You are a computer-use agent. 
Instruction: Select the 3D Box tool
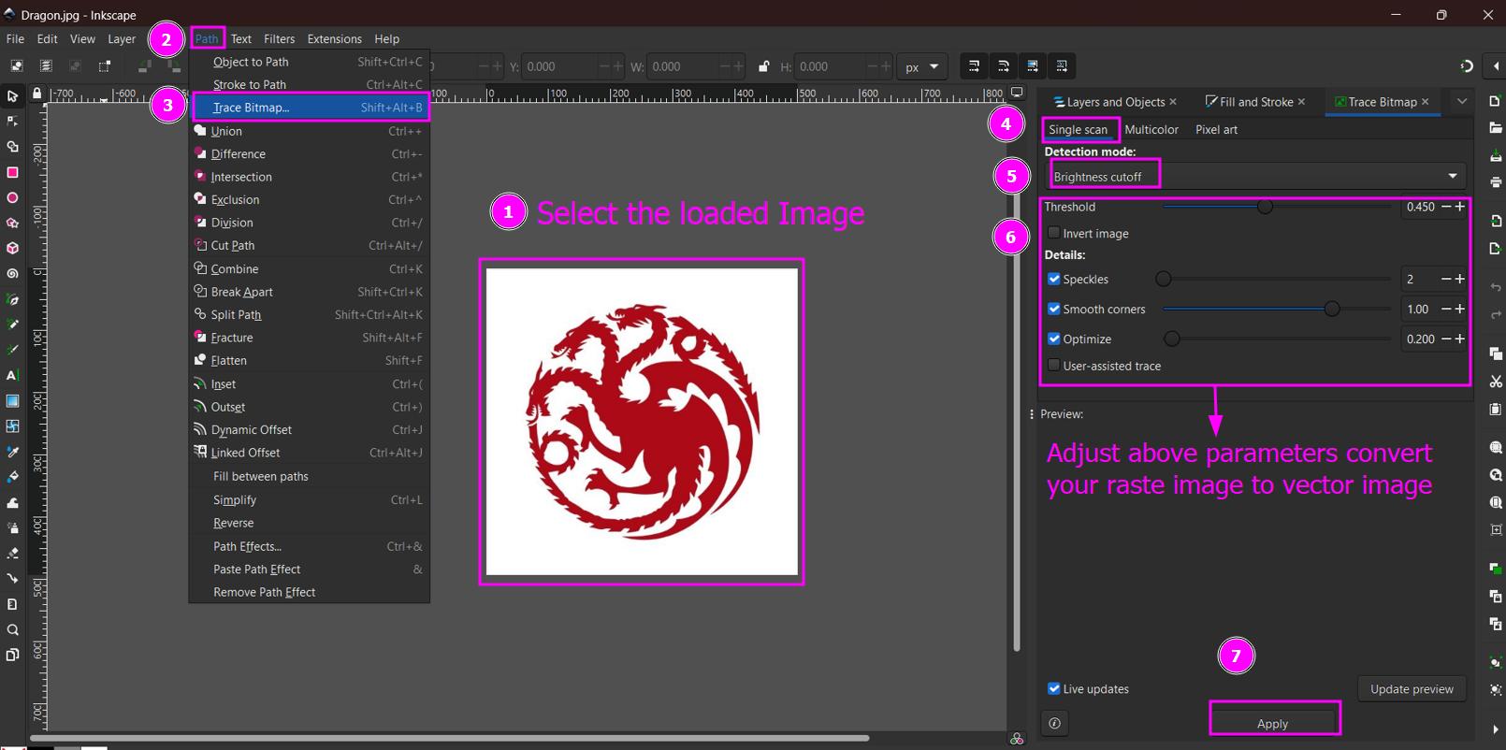[12, 249]
